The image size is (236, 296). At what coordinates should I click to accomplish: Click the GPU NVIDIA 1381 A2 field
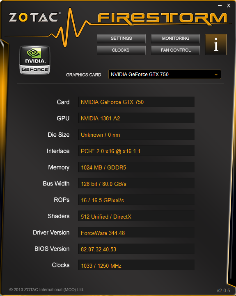[x=136, y=118]
